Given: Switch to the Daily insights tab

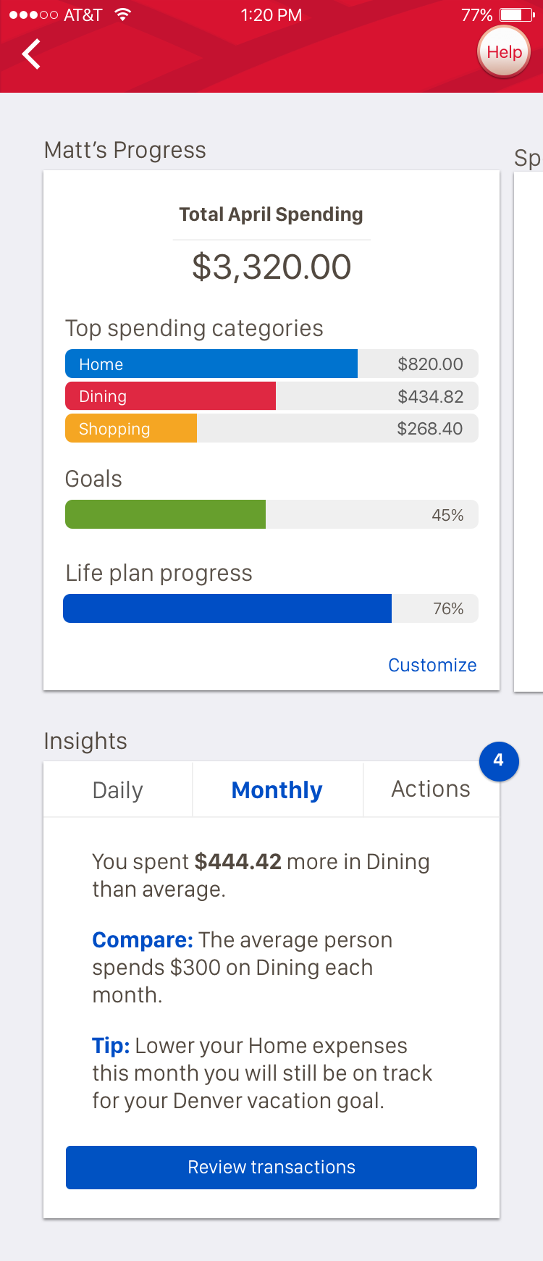Looking at the screenshot, I should coord(118,789).
